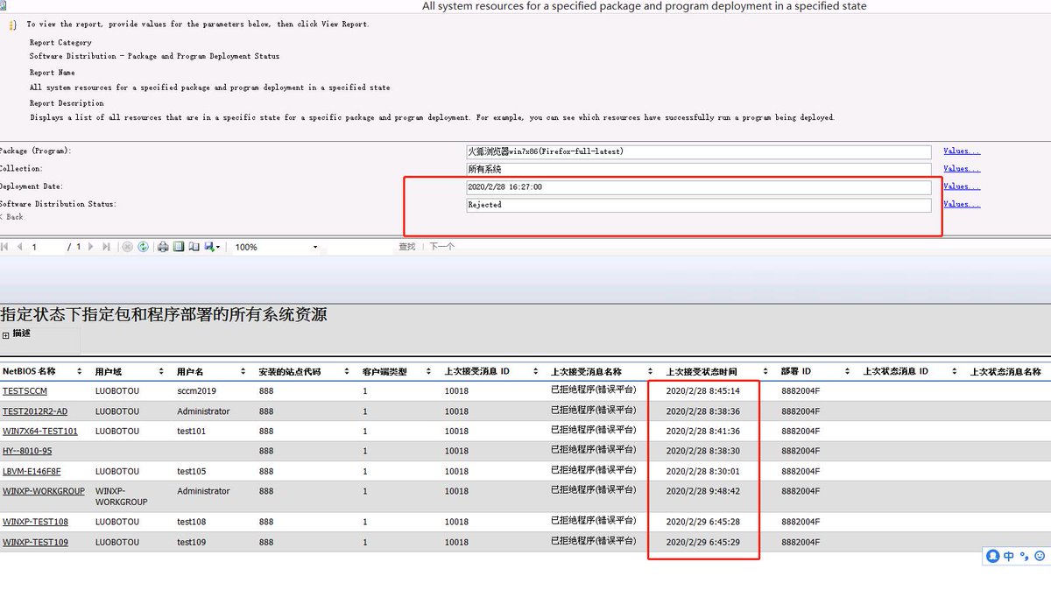Screen dimensions: 1051x597
Task: Open TEST2012R2-AD computer link
Action: pyautogui.click(x=35, y=411)
